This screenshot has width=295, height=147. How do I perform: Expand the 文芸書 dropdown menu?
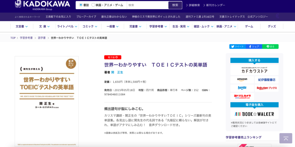tap(22, 27)
